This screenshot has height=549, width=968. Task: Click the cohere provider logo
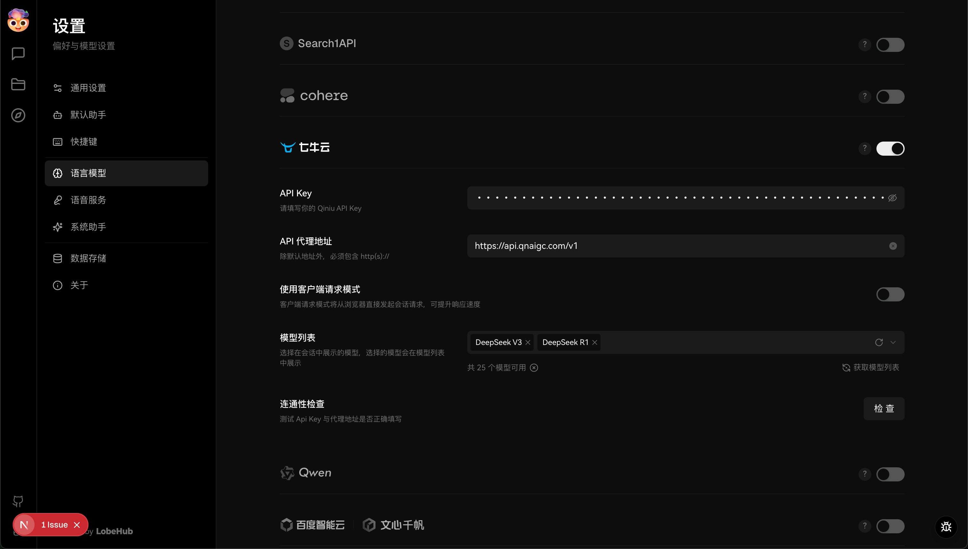(313, 95)
